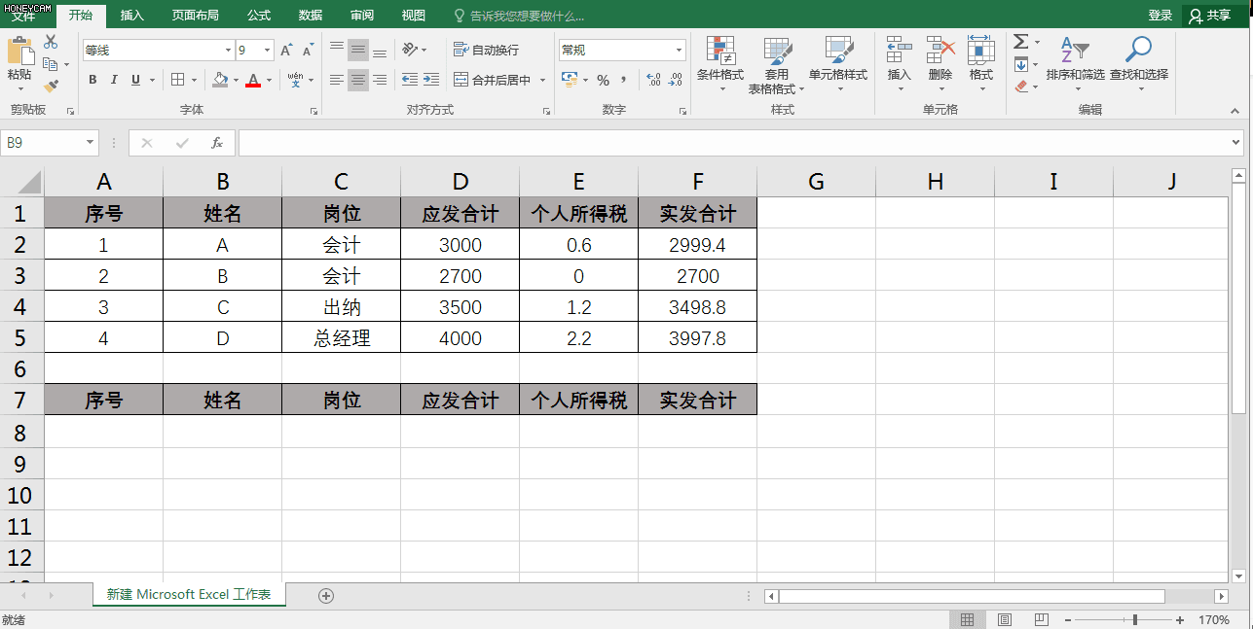Align cell text left

point(337,80)
